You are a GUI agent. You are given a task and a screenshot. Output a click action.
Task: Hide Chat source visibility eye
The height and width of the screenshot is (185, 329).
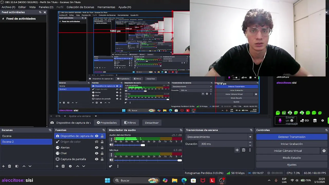(x=97, y=153)
